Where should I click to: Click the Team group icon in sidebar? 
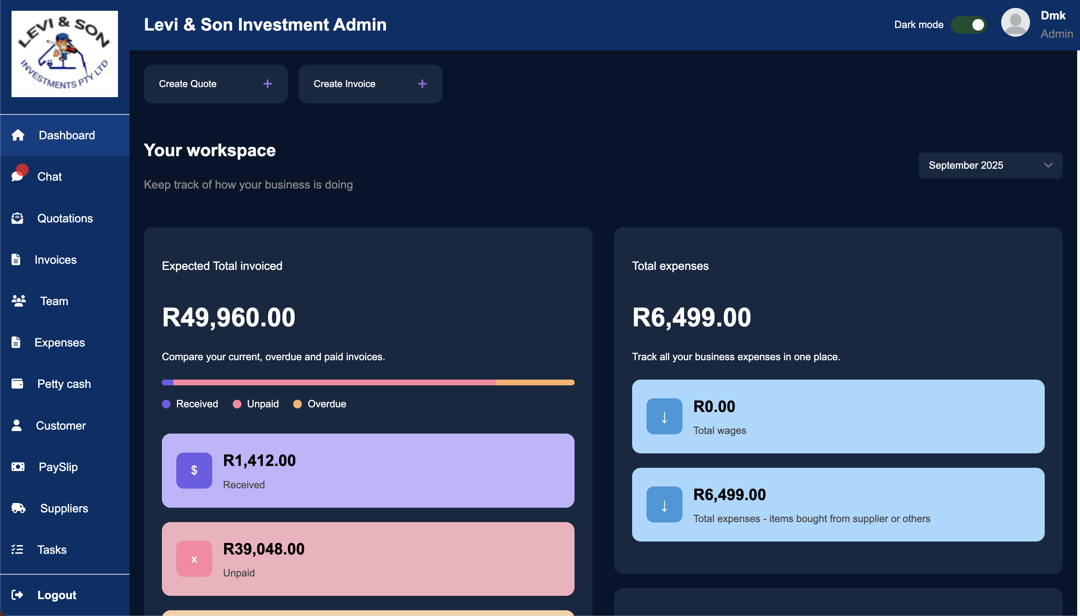point(19,301)
